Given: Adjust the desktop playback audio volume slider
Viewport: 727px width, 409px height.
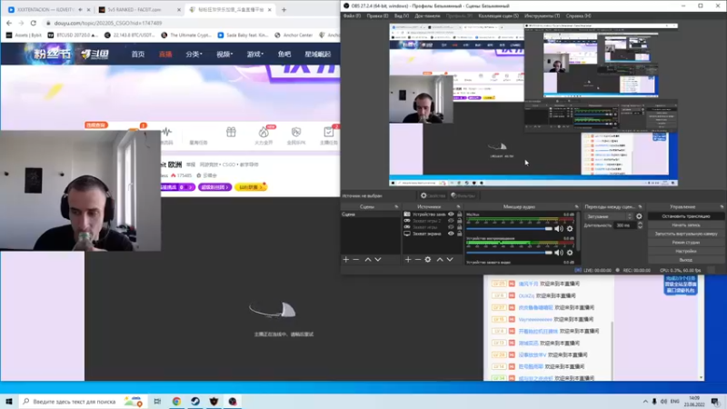Looking at the screenshot, I should pyautogui.click(x=509, y=253).
